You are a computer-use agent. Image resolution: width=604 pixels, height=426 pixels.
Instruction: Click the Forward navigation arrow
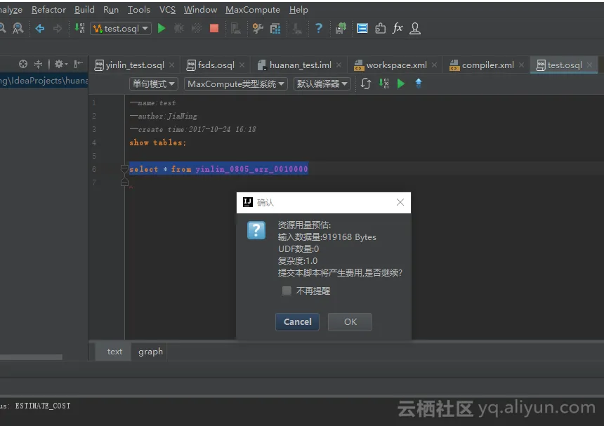pos(58,28)
